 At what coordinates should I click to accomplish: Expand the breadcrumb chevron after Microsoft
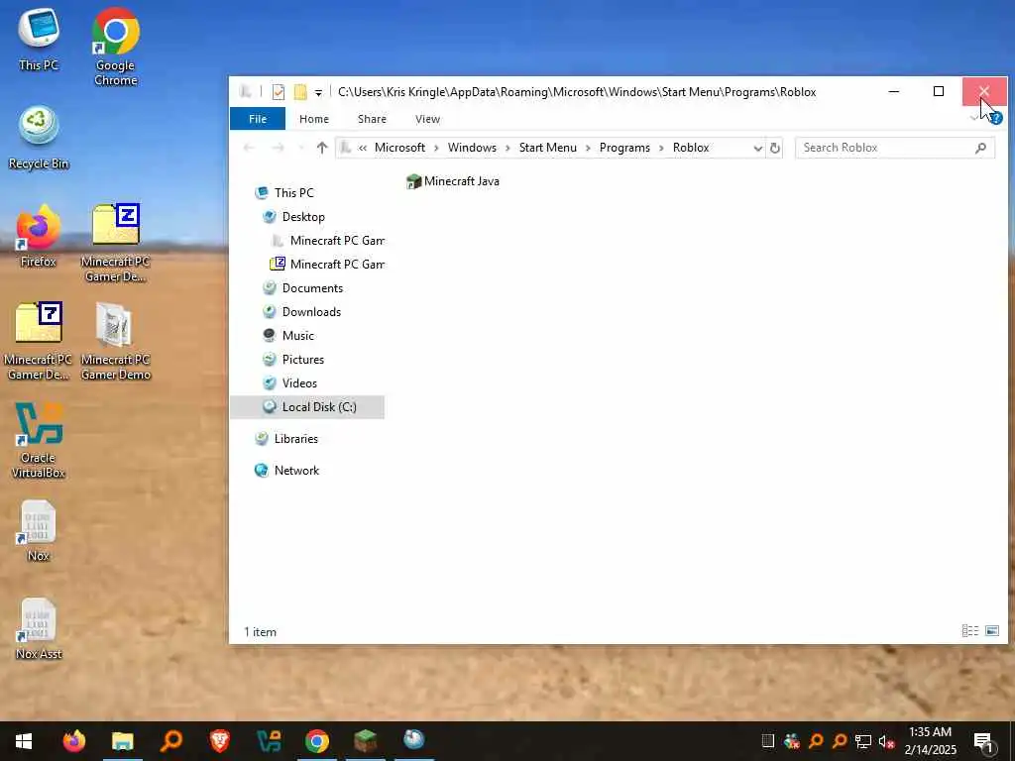click(x=436, y=149)
